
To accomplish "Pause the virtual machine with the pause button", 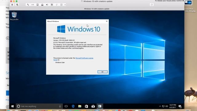I will pyautogui.click(x=12, y=5).
